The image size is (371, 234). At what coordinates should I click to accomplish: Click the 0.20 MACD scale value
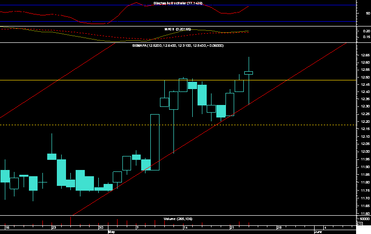point(367,31)
